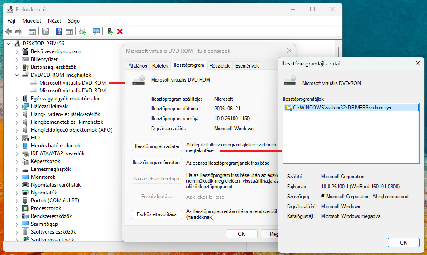The width and height of the screenshot is (427, 255).
Task: Expand the Hálózati kártyák node
Action: click(17, 106)
